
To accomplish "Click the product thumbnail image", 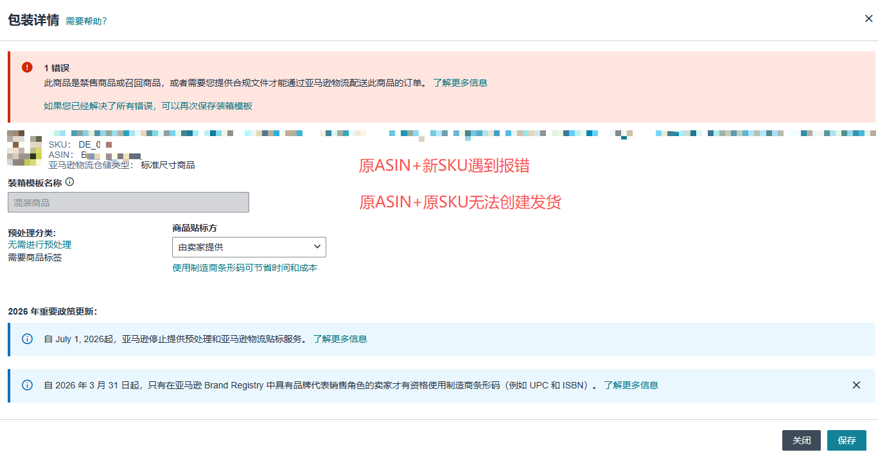I will click(24, 148).
